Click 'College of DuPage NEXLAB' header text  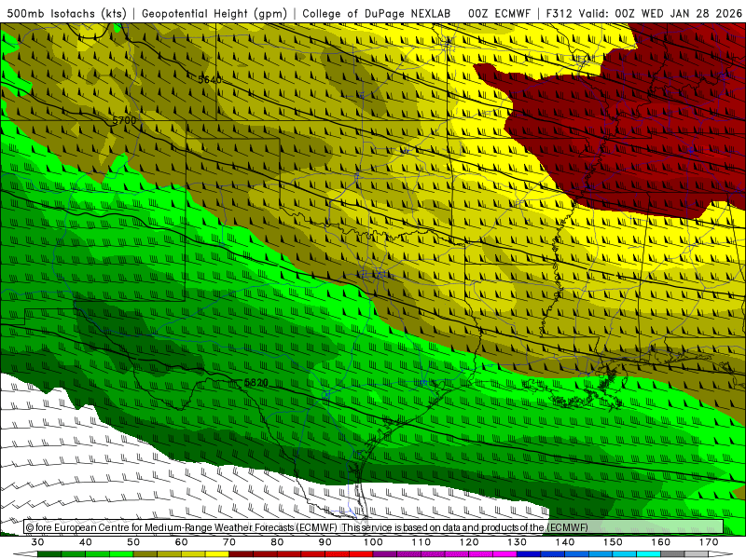[377, 14]
